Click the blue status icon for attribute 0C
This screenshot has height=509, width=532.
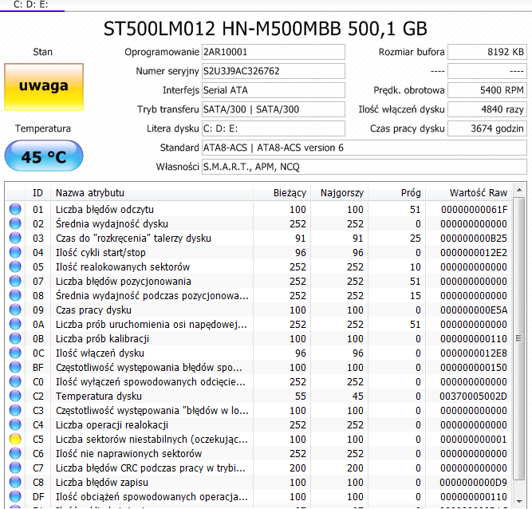15,353
